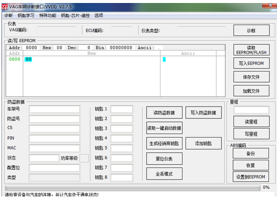Viewport: 277px width, 201px height.
Task: Click 设置到EEPROM button
Action: (251, 176)
